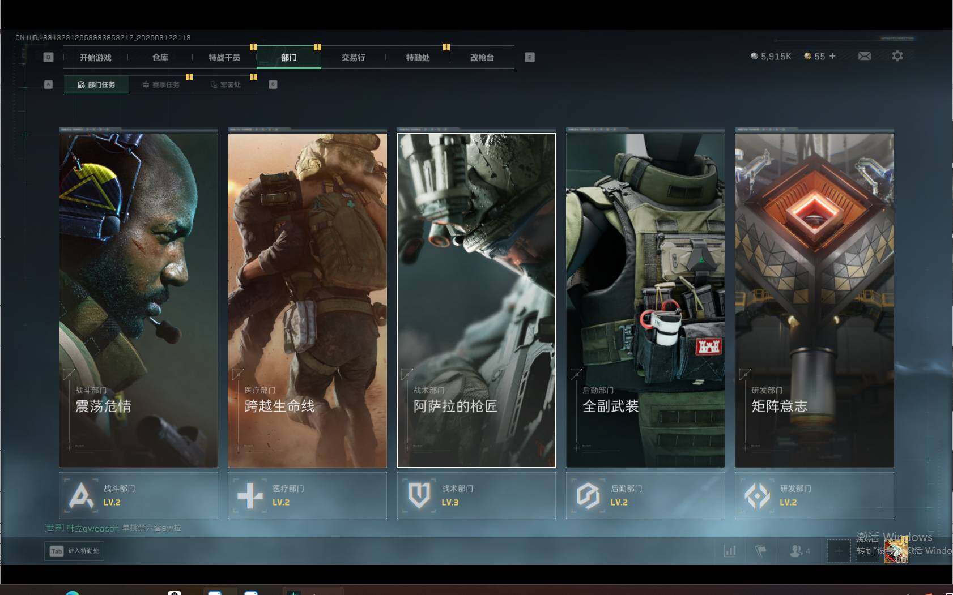
Task: Click the 研发部门 LV.2 level text
Action: (788, 502)
